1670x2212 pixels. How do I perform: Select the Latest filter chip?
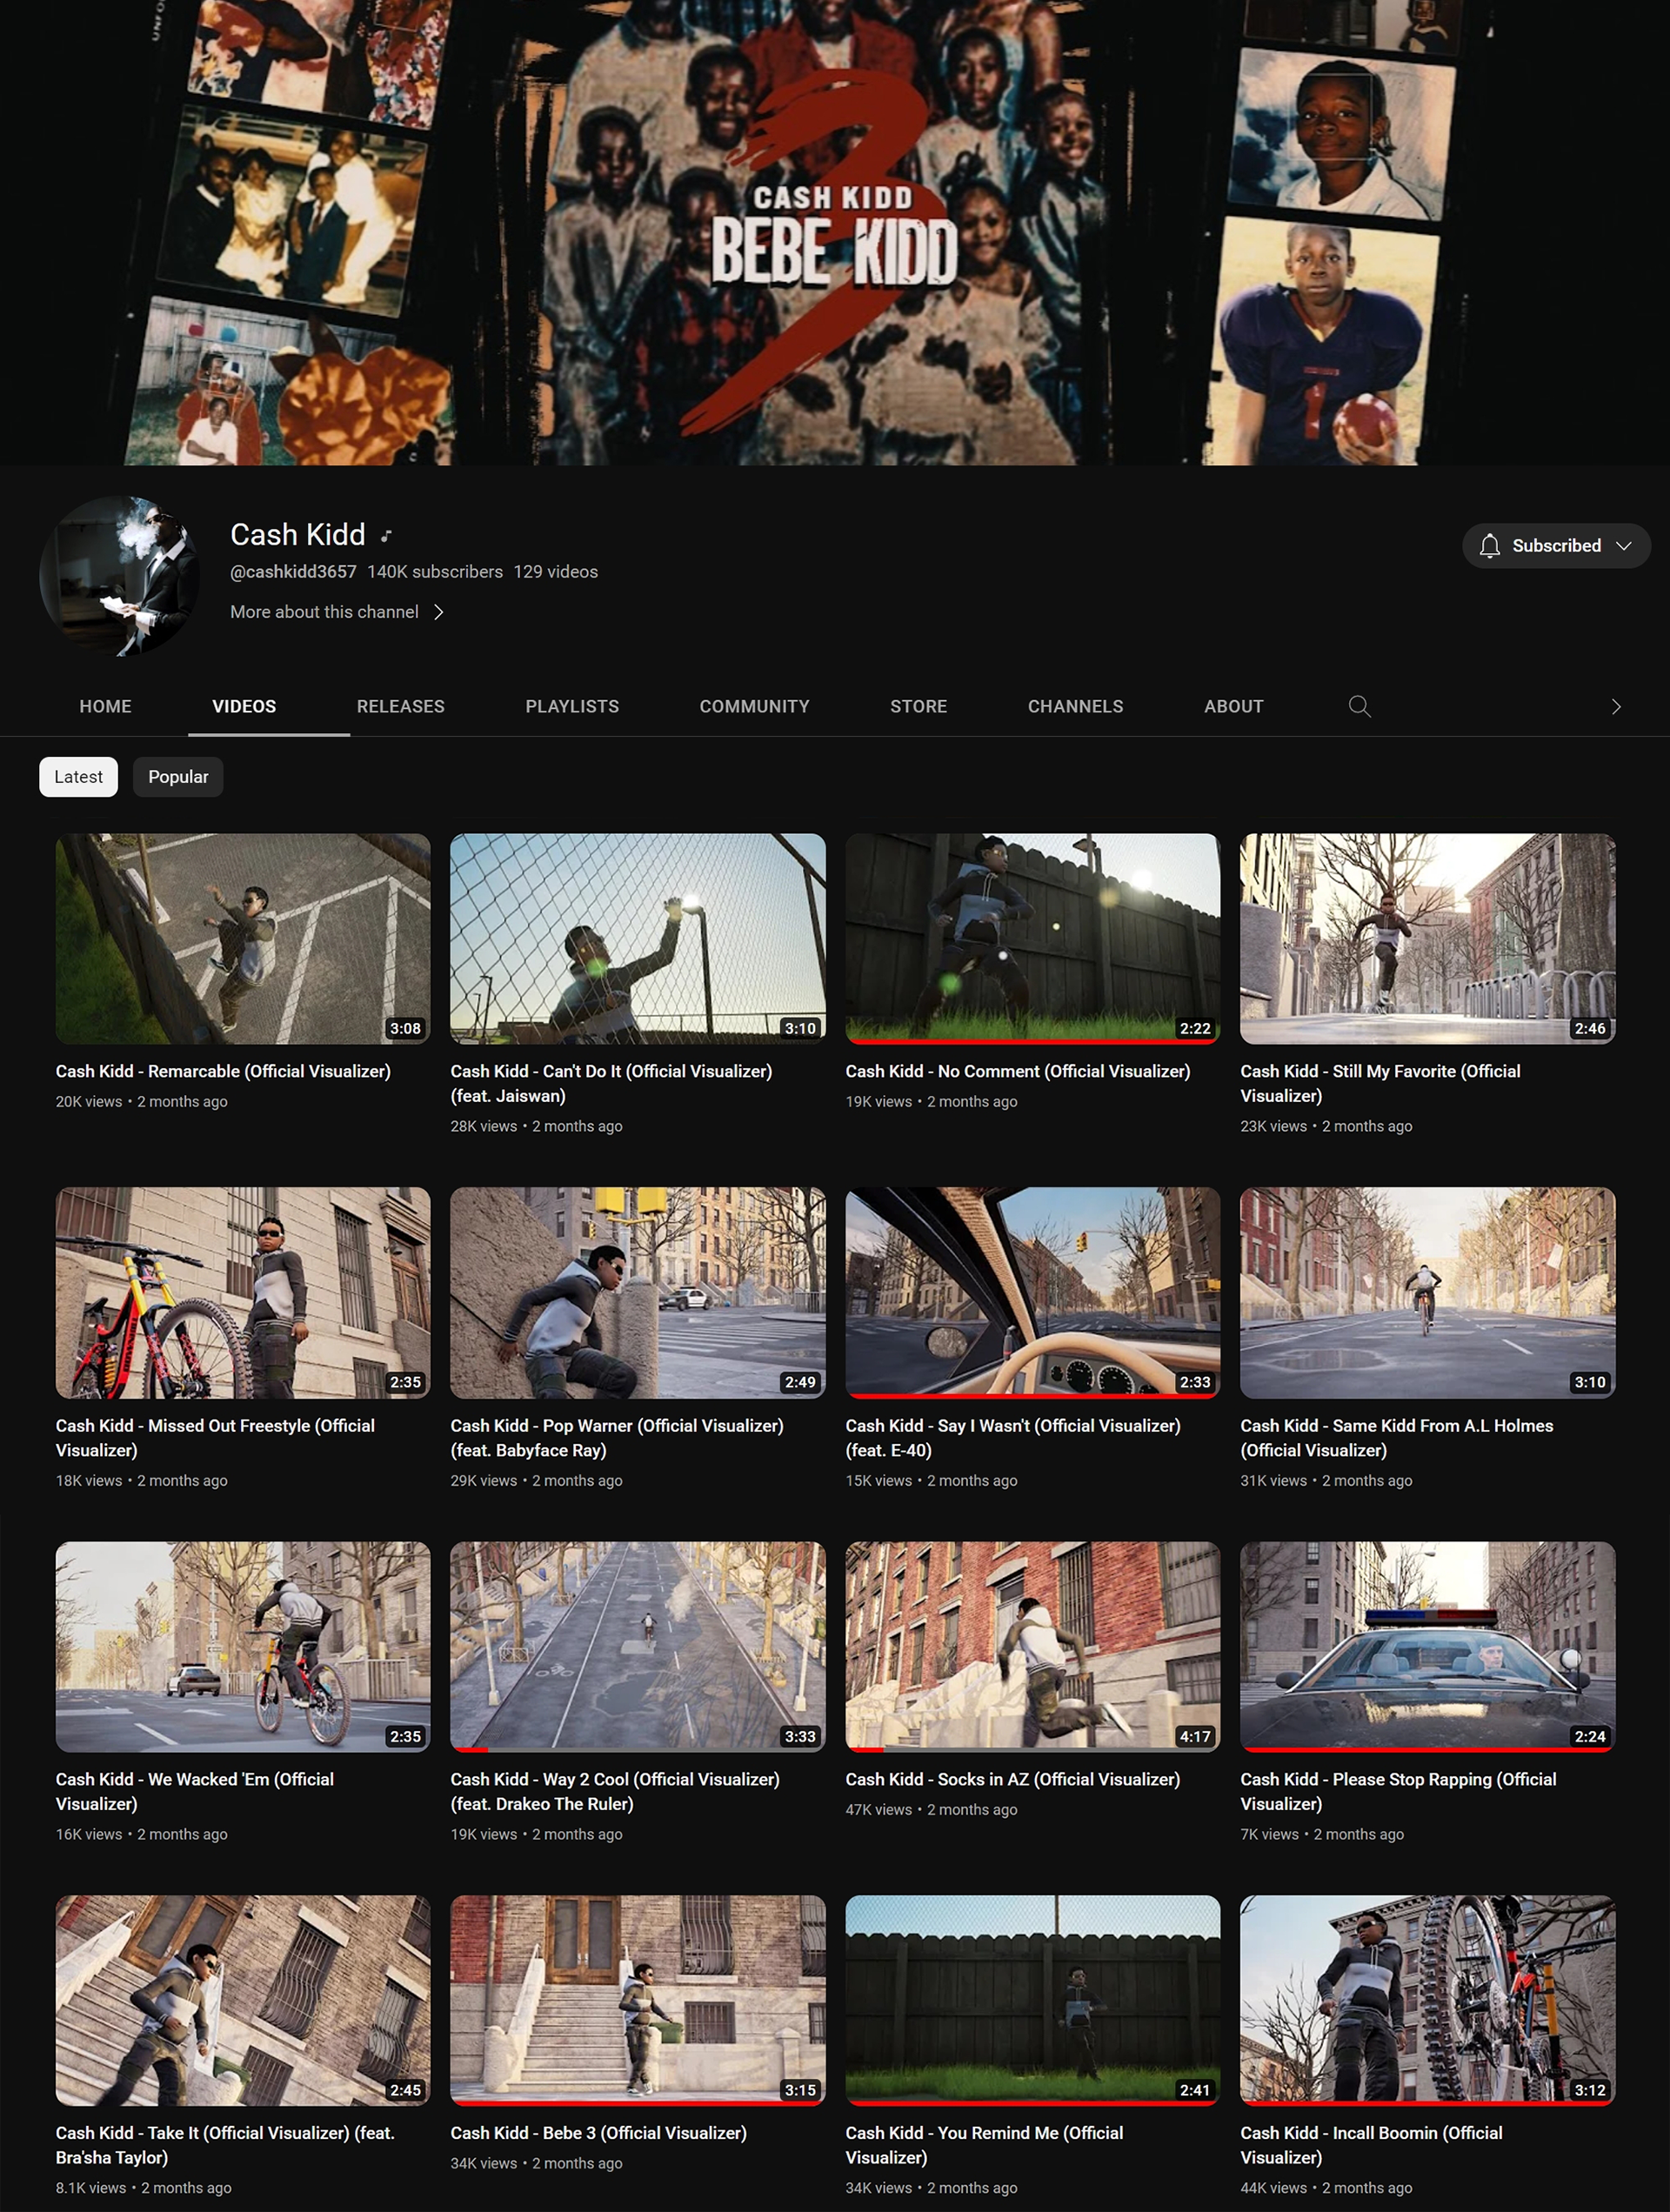tap(78, 777)
